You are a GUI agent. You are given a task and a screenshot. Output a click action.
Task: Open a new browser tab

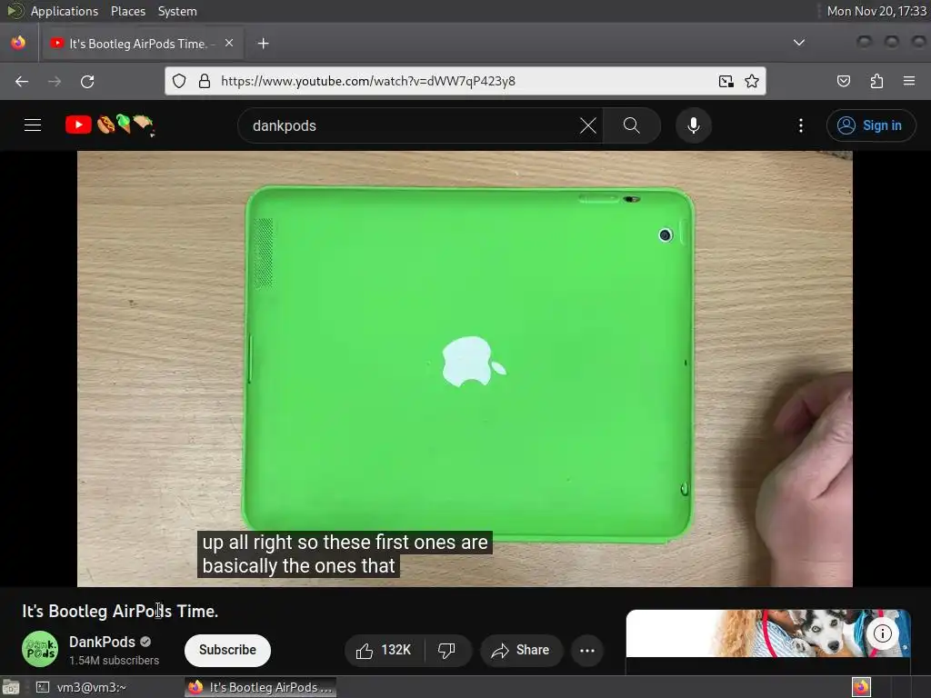click(x=264, y=44)
